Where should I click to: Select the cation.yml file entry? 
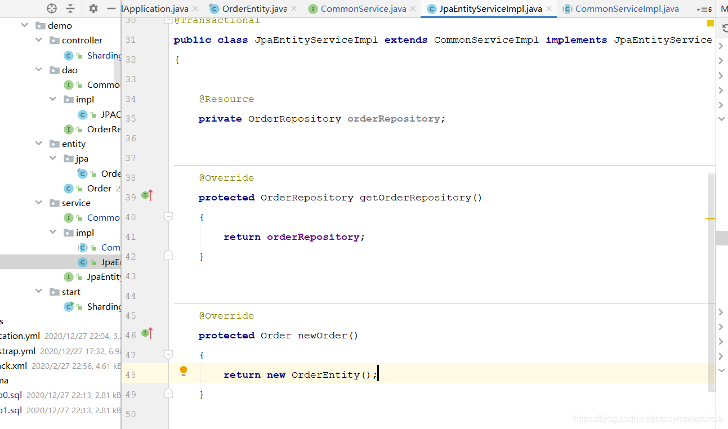click(x=20, y=336)
